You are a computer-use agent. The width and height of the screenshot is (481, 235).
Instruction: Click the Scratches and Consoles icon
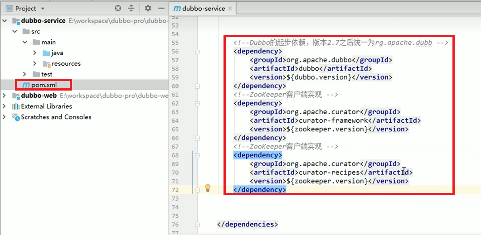16,117
